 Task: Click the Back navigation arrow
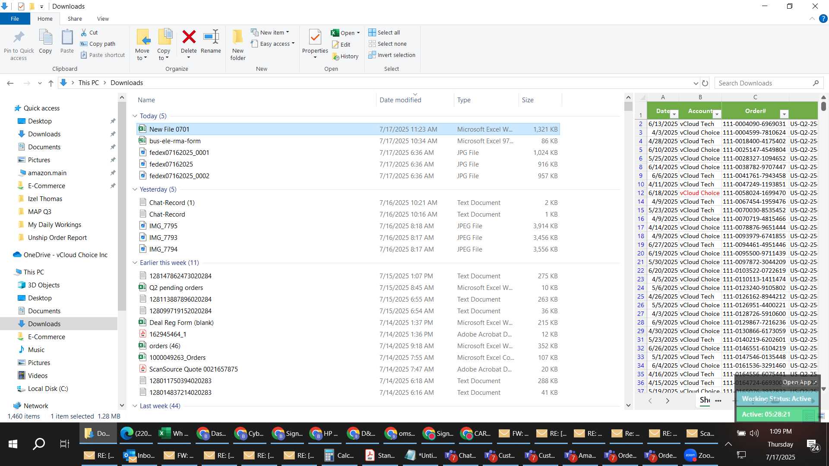coord(10,83)
